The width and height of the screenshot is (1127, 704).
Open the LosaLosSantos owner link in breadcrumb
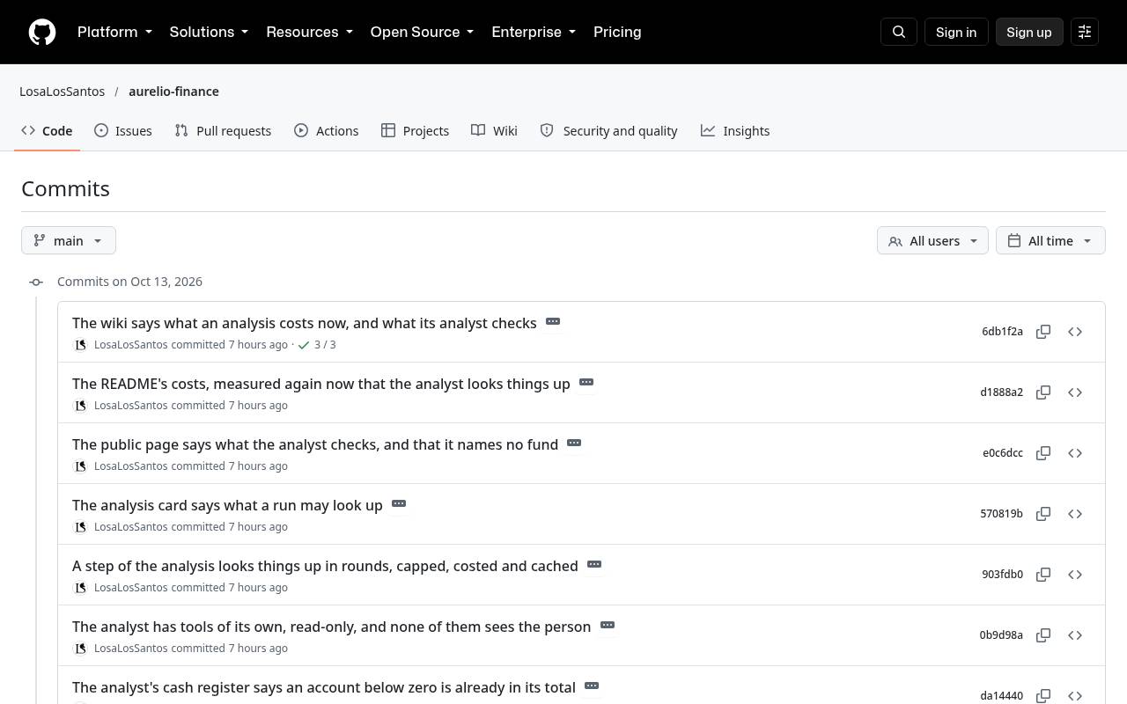62,92
